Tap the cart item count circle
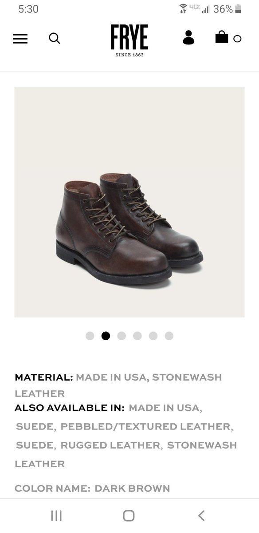The image size is (259, 533). point(237,39)
